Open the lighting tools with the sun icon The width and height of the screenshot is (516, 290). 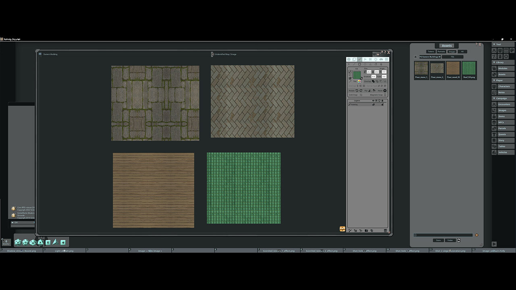pos(376,59)
